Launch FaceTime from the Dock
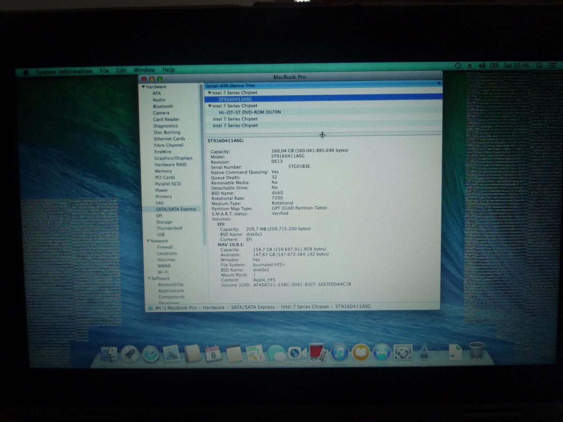Image resolution: width=563 pixels, height=422 pixels. (297, 352)
